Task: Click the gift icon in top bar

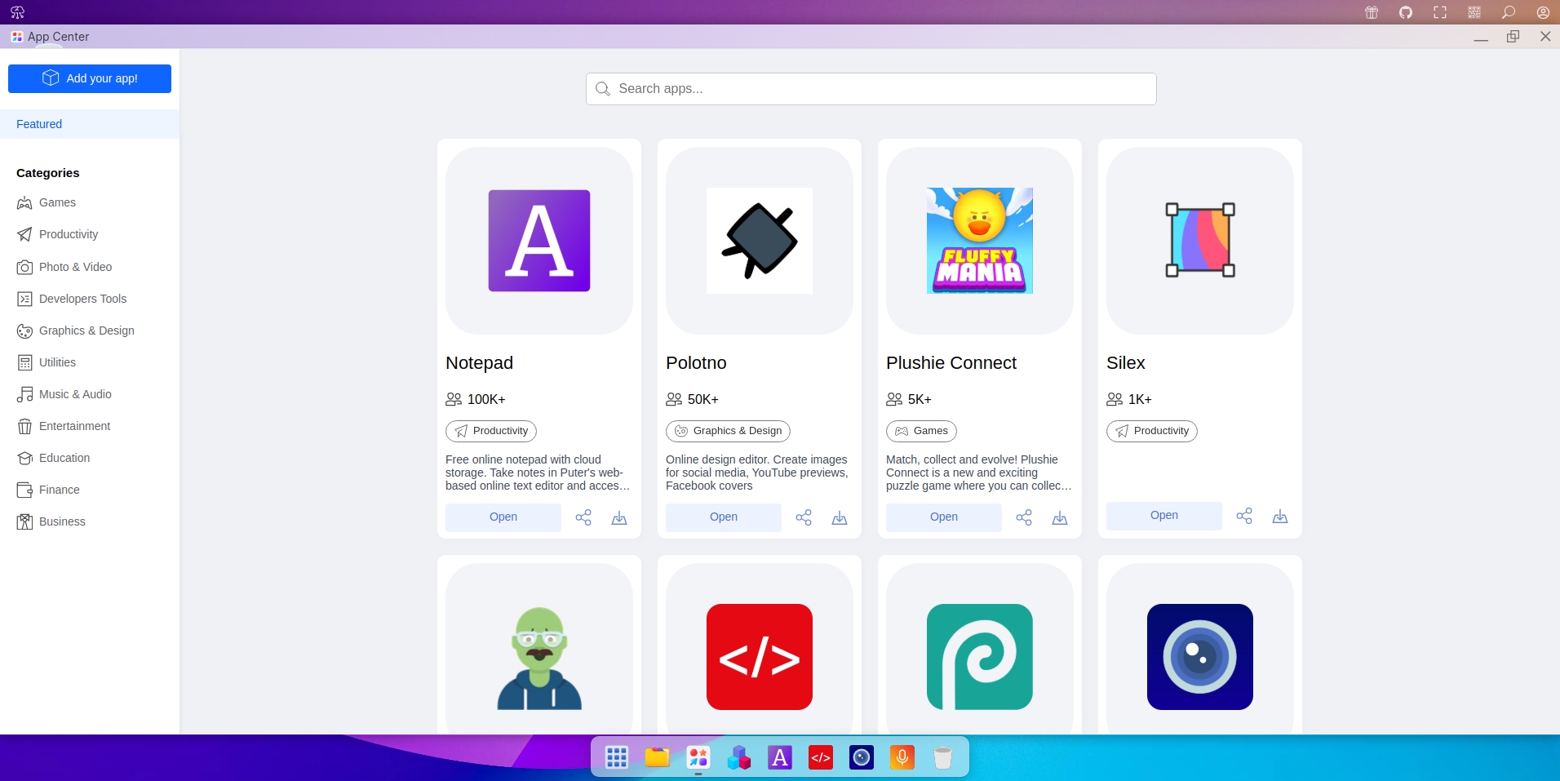Action: click(1372, 12)
